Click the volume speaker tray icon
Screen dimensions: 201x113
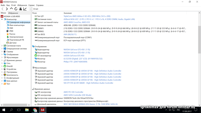pyautogui.click(x=170, y=110)
